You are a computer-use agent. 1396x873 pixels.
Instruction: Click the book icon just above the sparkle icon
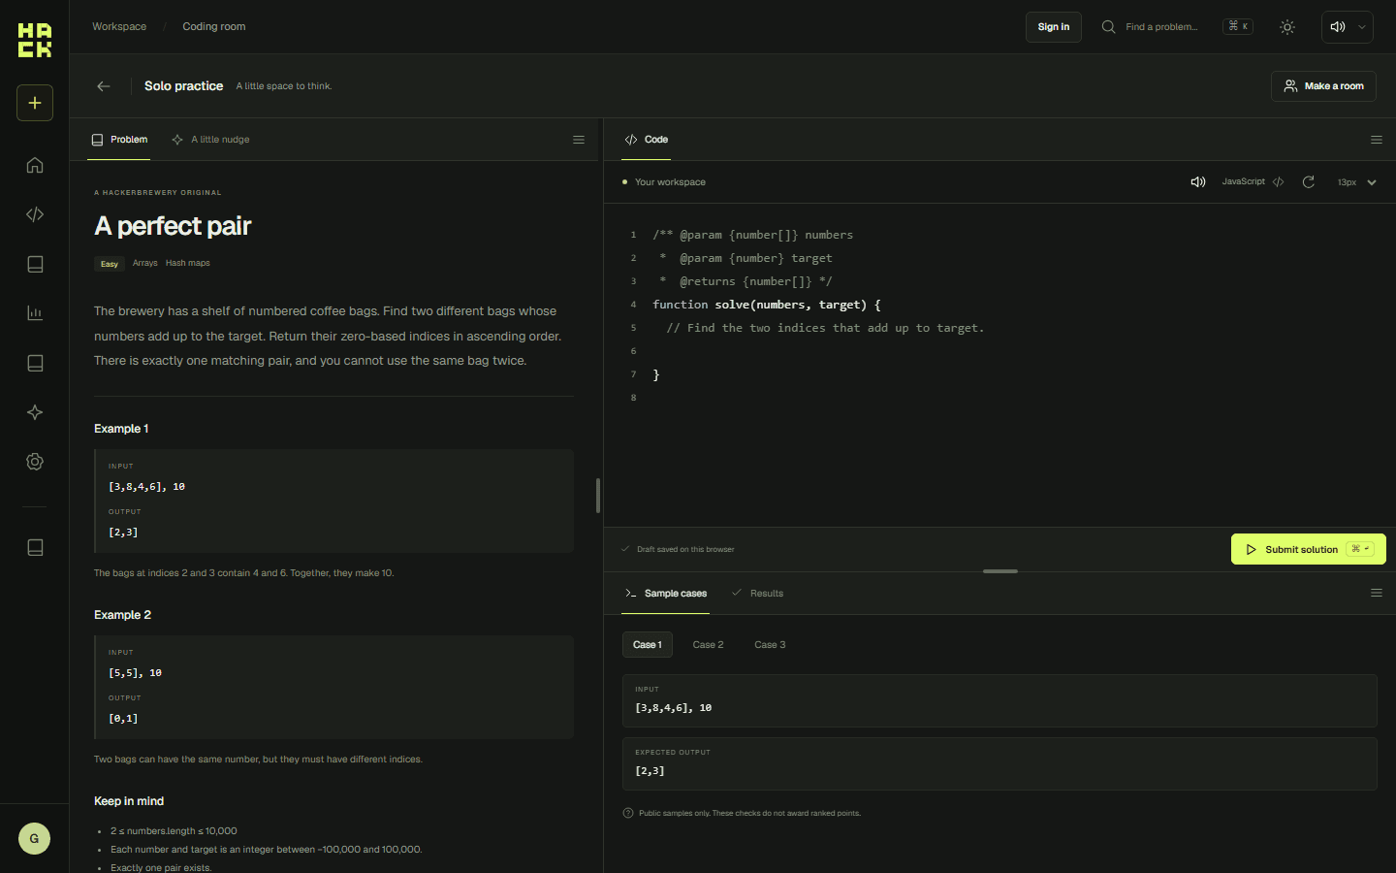coord(35,363)
